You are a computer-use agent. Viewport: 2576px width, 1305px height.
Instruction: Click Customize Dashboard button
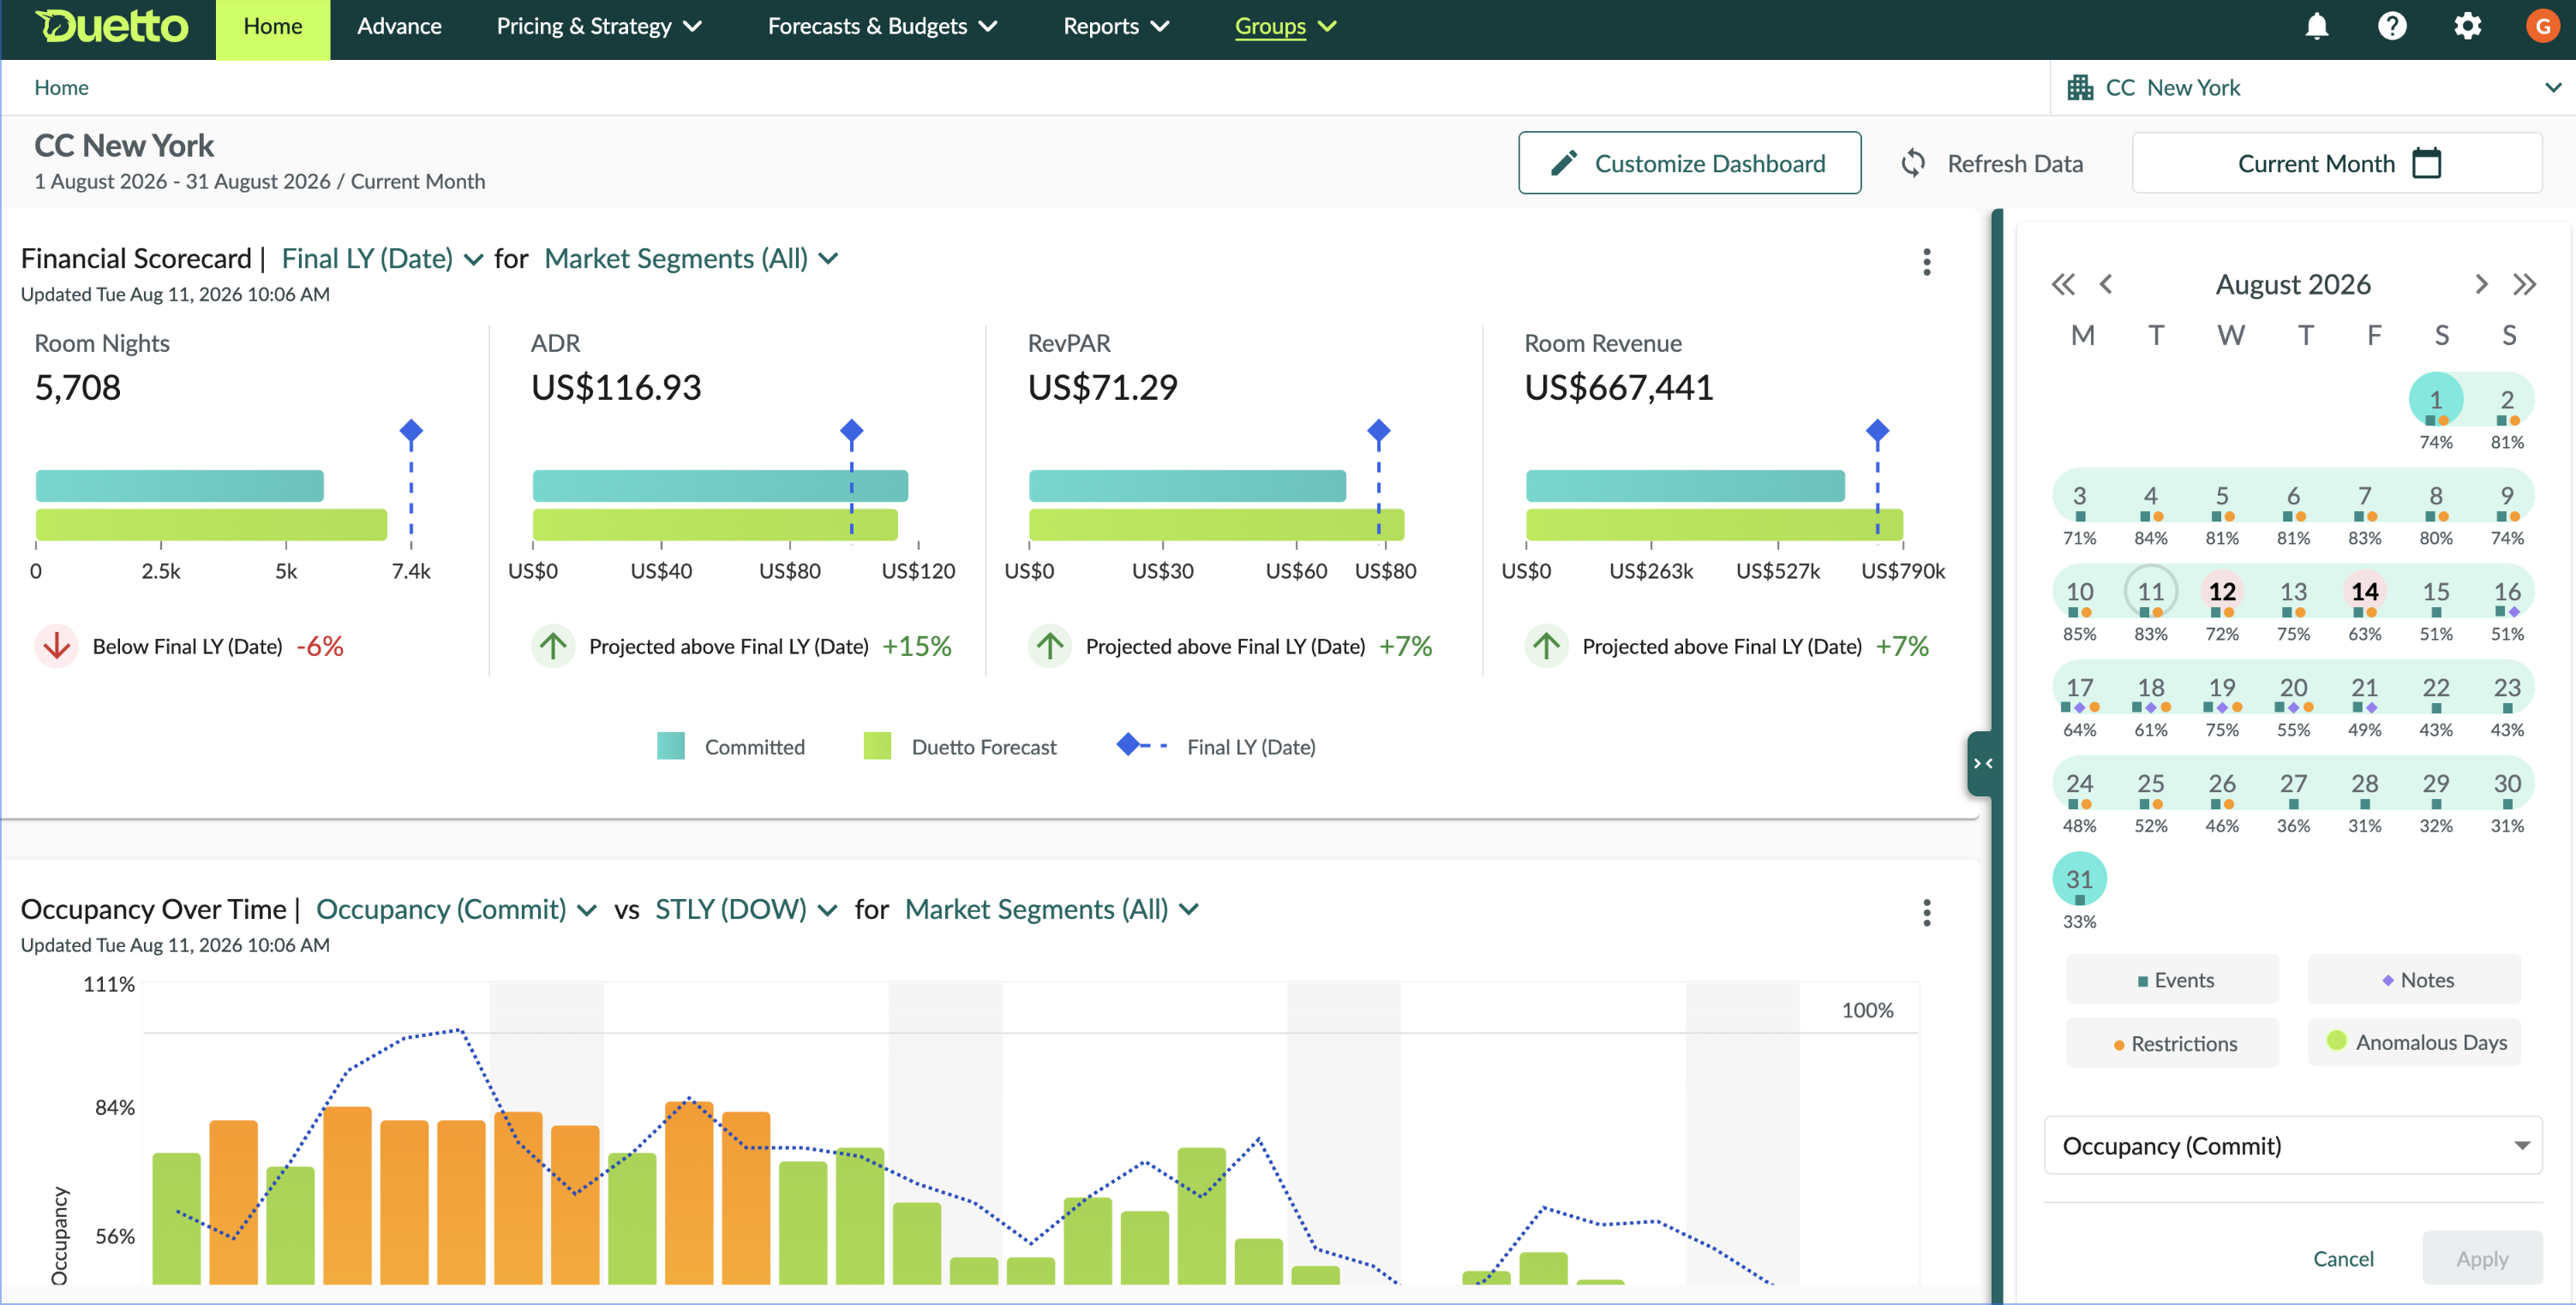point(1689,163)
